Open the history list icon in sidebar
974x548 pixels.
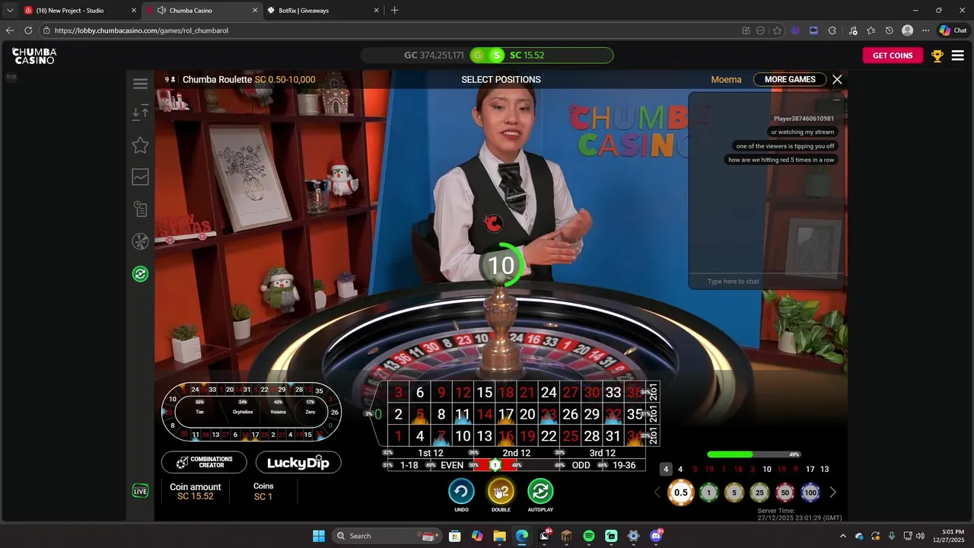[x=140, y=209]
